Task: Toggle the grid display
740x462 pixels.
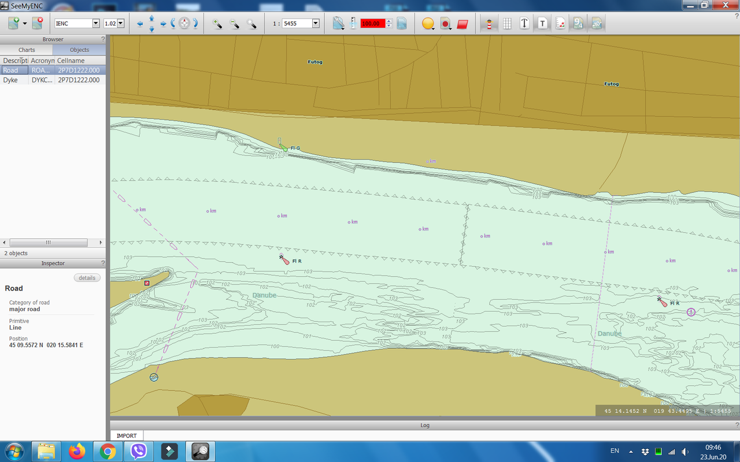Action: pyautogui.click(x=507, y=24)
